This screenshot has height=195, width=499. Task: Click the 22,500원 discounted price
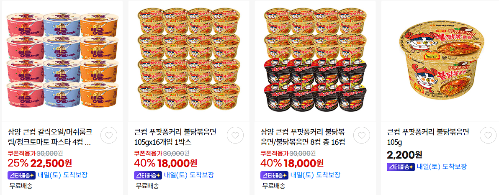(x=51, y=163)
